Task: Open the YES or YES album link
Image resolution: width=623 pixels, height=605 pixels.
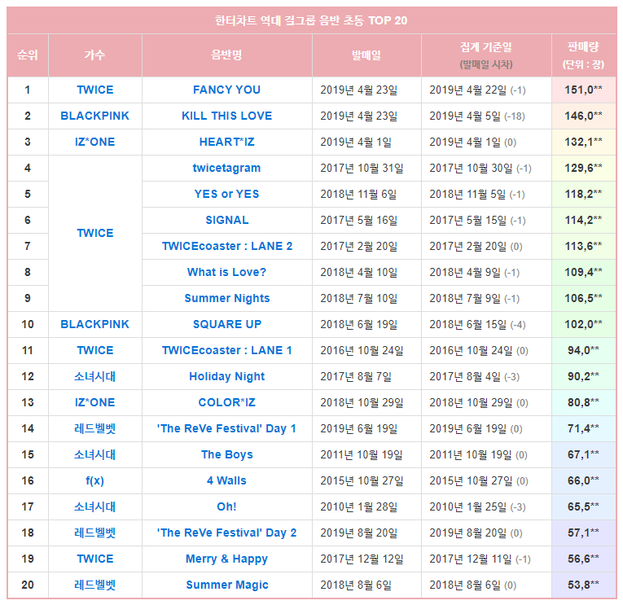Action: 227,194
